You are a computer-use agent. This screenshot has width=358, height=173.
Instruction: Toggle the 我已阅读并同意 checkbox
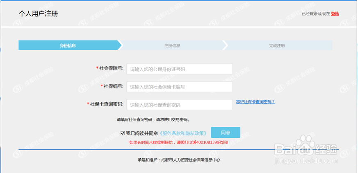click(123, 133)
